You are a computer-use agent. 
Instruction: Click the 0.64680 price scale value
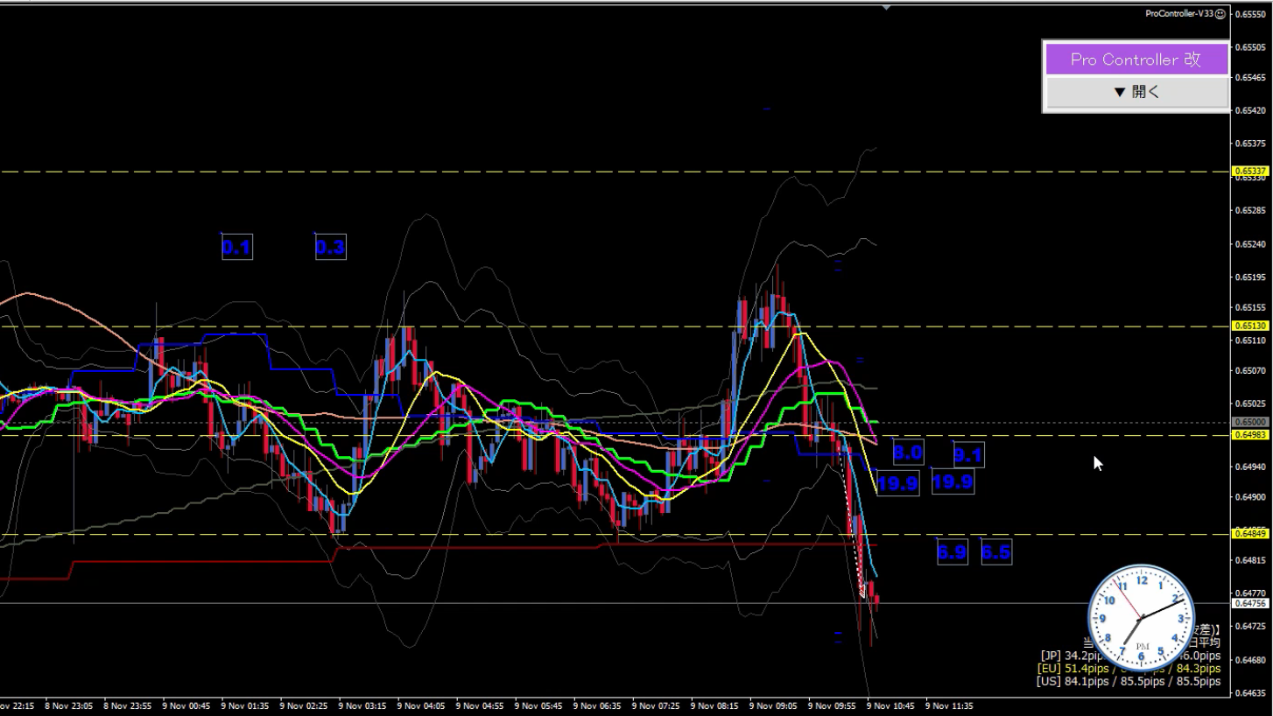(1252, 659)
